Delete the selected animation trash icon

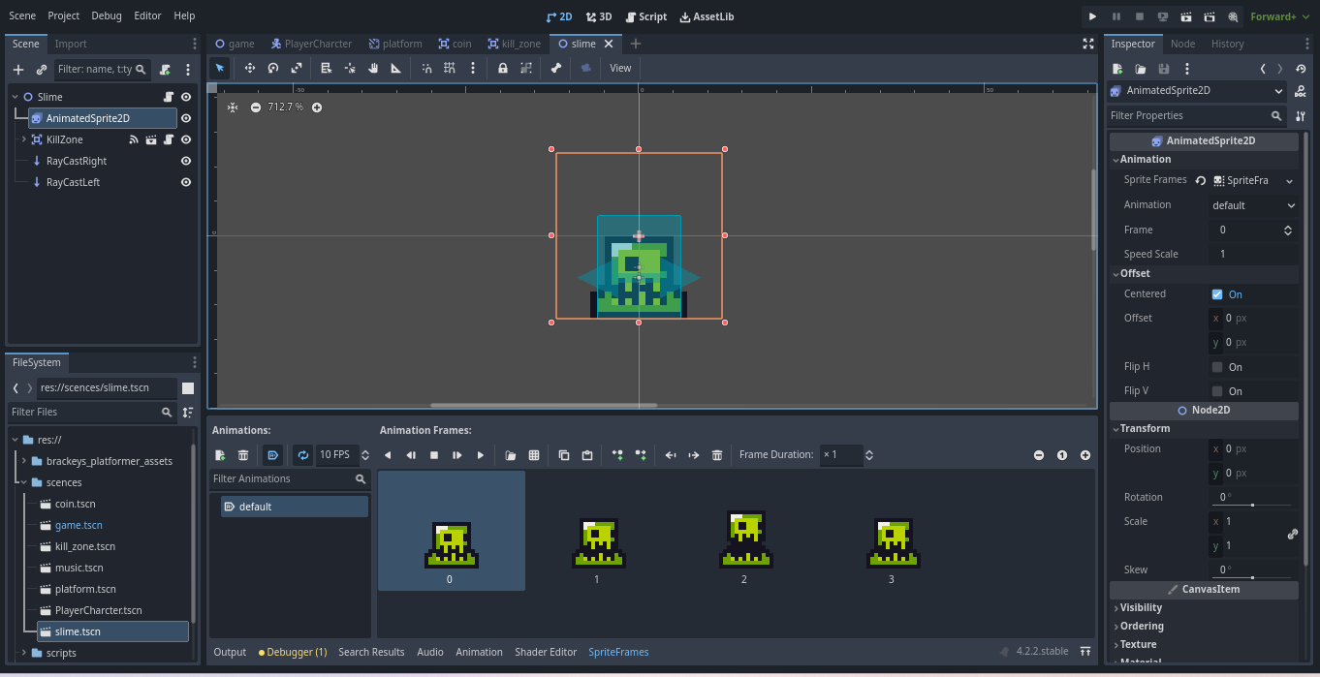pos(243,455)
